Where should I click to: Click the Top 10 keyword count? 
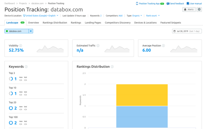16,93
